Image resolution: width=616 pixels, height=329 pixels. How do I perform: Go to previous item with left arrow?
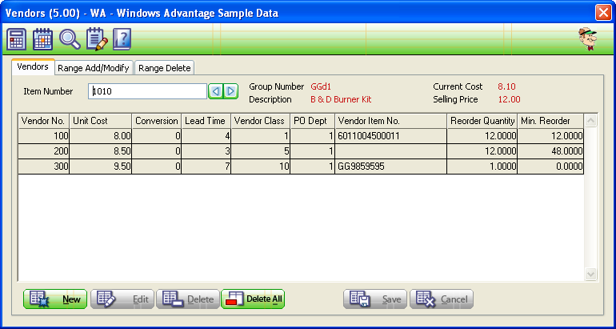[x=215, y=91]
